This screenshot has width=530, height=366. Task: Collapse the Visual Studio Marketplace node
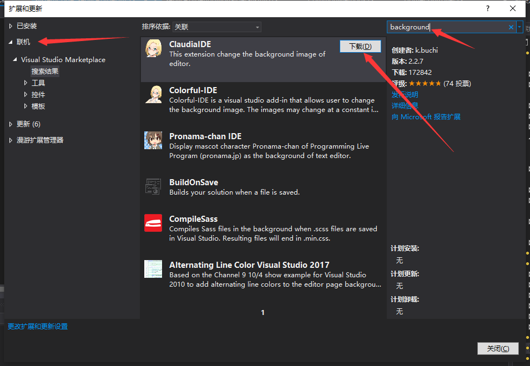(x=15, y=59)
